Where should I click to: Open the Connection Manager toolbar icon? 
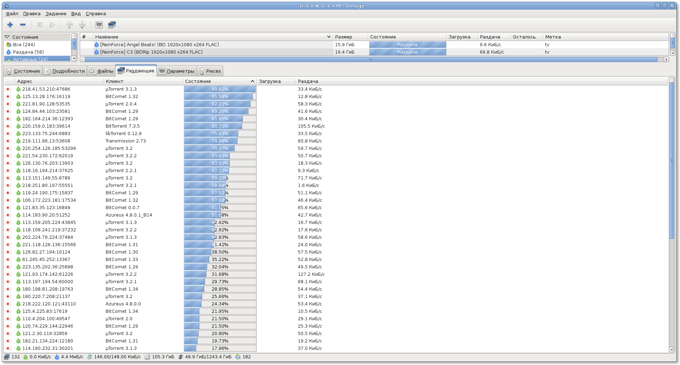coord(112,25)
